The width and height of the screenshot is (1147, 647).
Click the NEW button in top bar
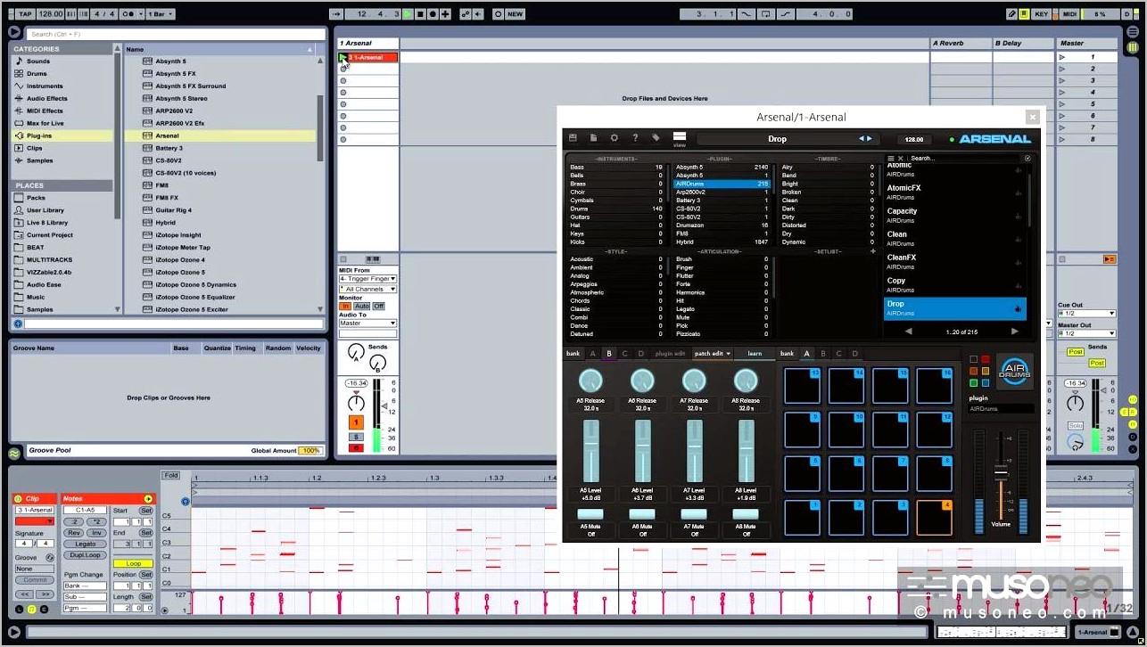[x=516, y=14]
